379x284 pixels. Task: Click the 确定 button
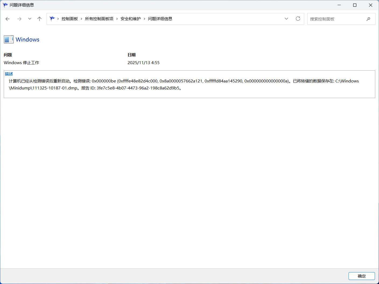pos(362,276)
